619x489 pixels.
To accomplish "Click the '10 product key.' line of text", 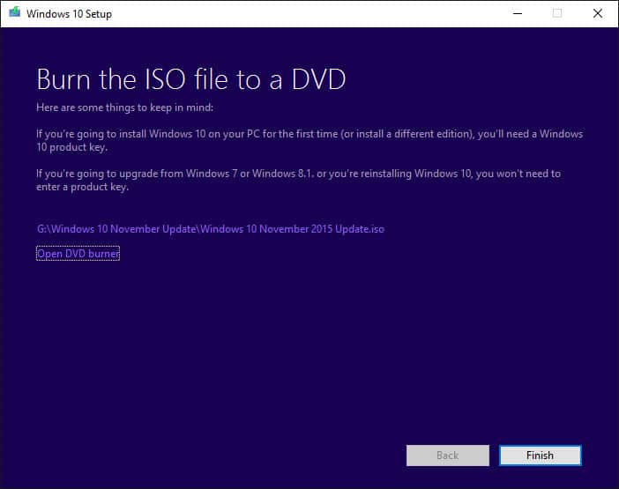I will 71,147.
